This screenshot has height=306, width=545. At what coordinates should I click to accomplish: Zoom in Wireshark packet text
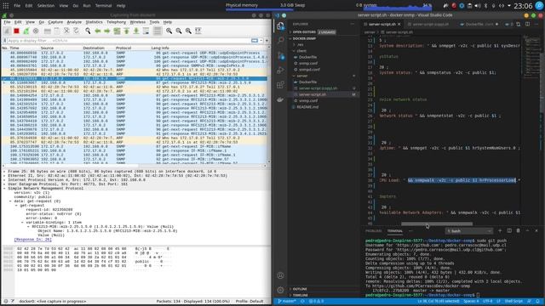(x=169, y=31)
